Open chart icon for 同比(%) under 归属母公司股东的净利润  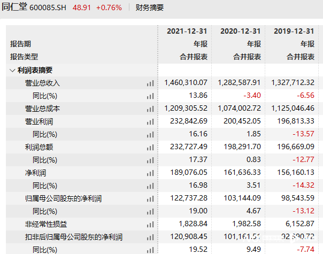[150, 211]
